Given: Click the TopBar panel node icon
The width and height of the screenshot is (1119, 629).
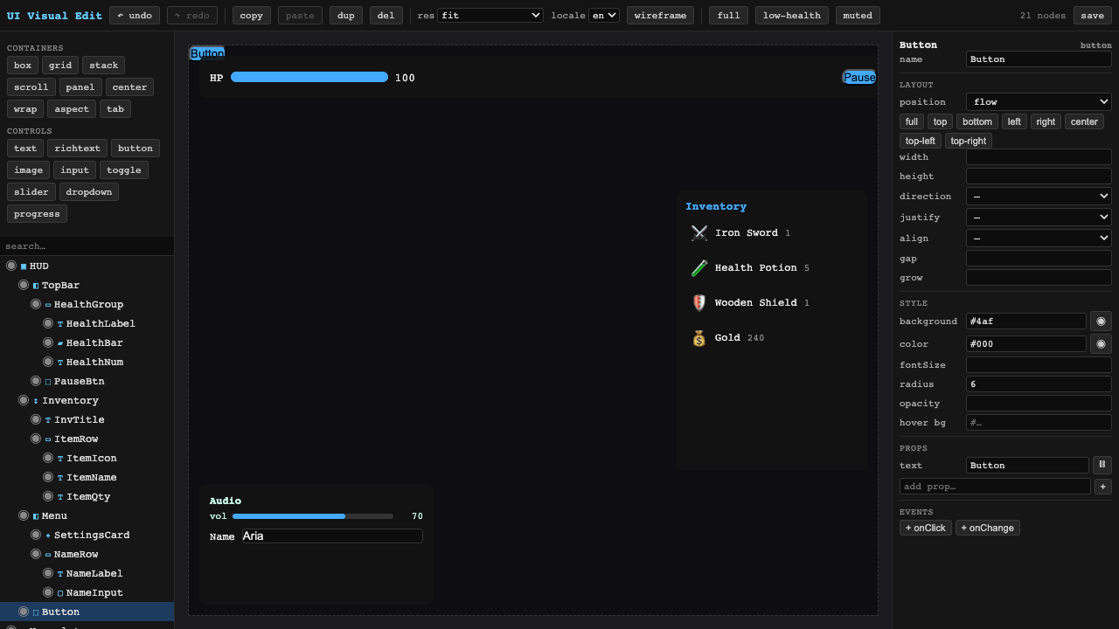Looking at the screenshot, I should 36,286.
